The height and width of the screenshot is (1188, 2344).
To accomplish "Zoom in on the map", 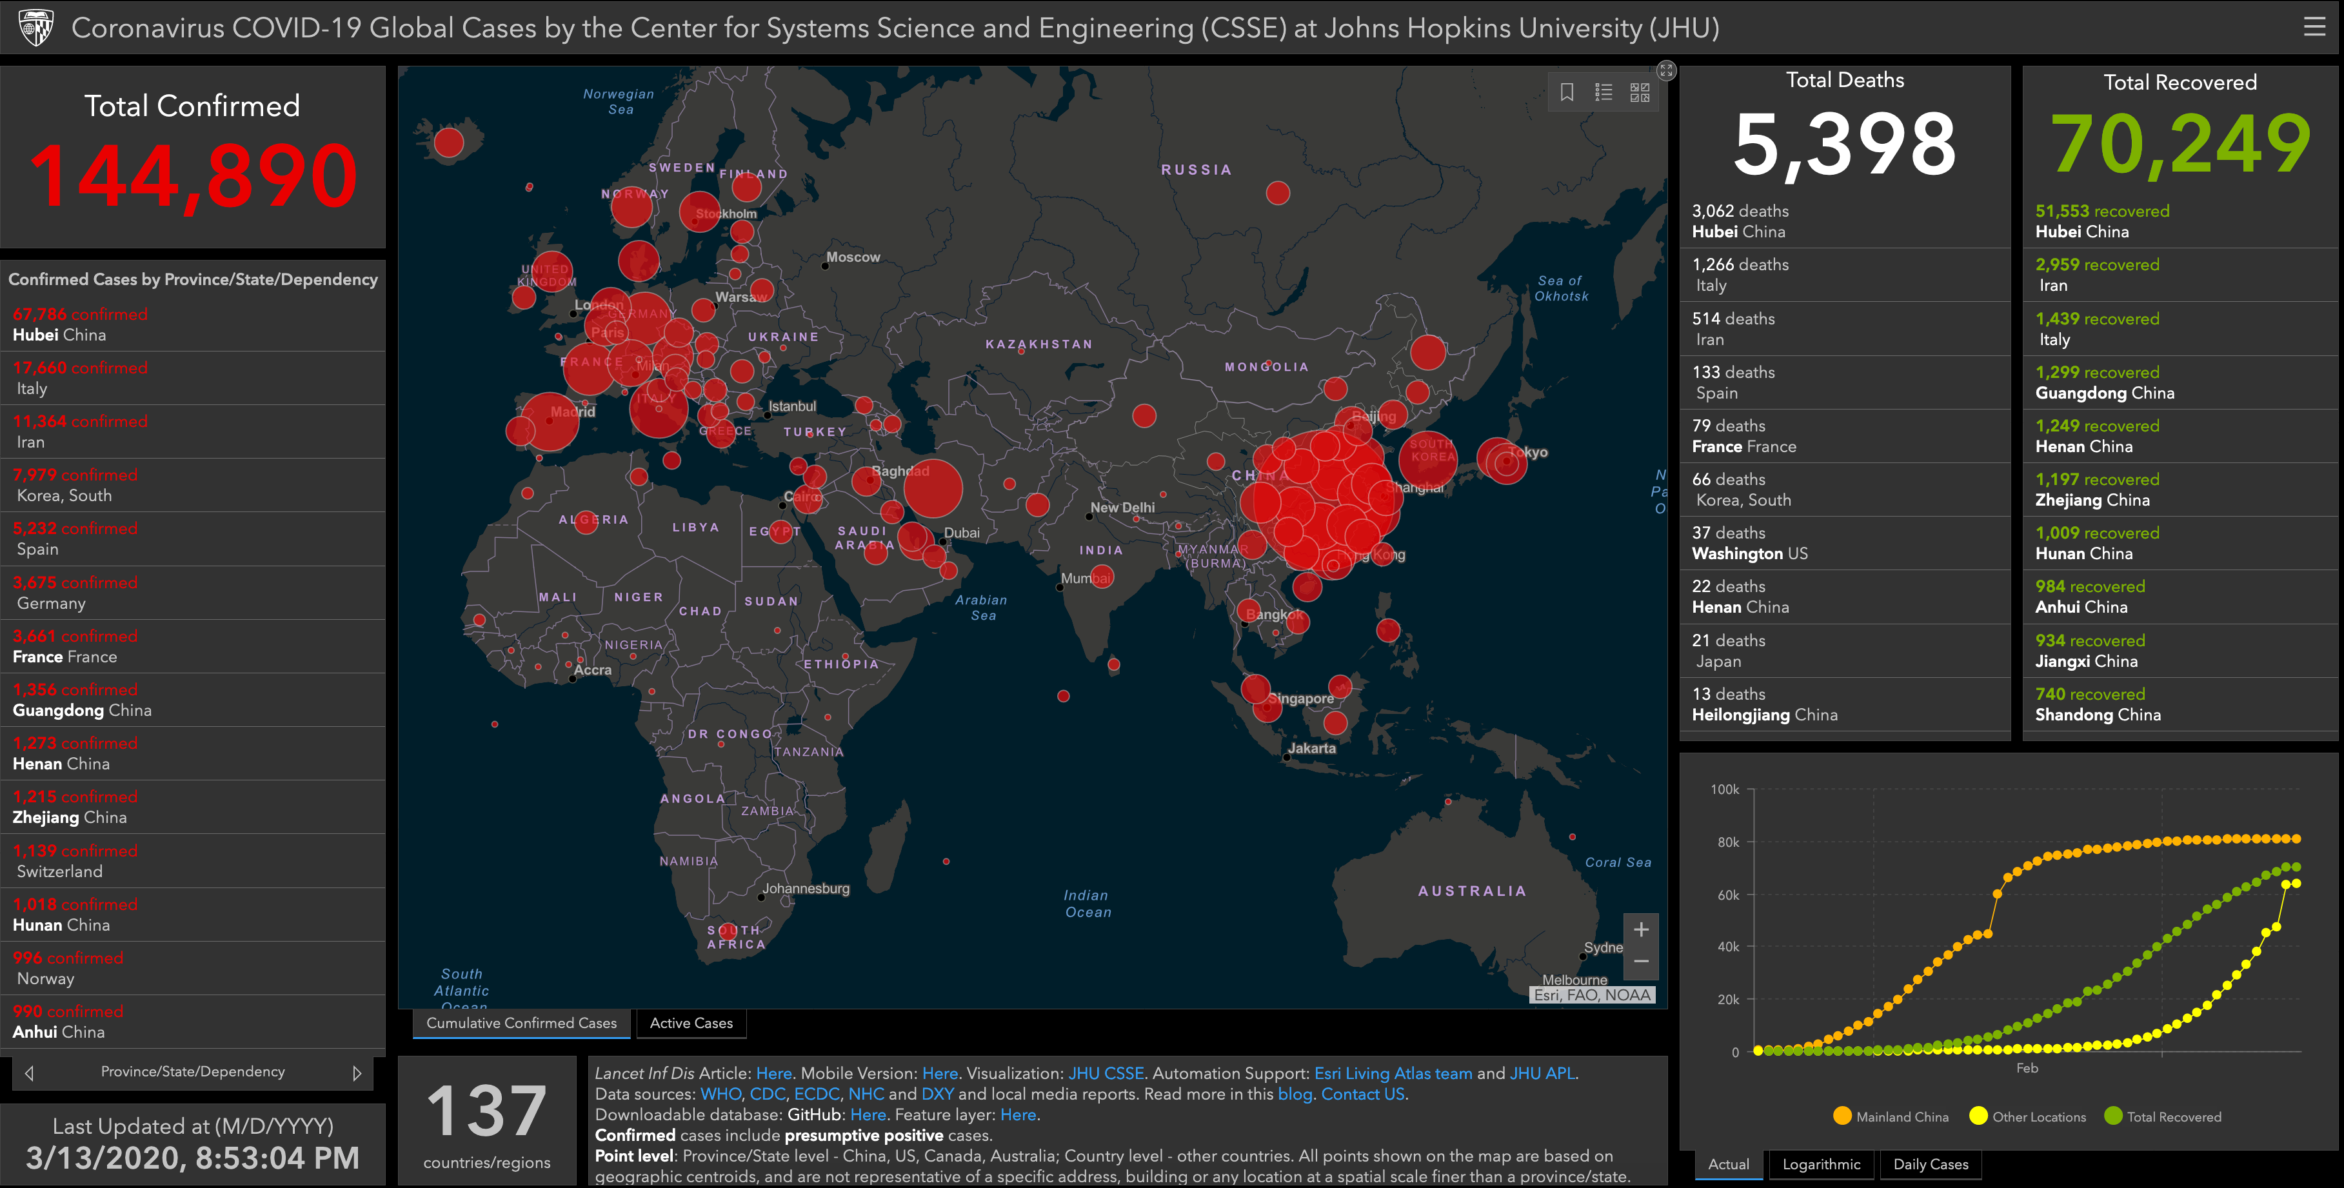I will coord(1641,929).
